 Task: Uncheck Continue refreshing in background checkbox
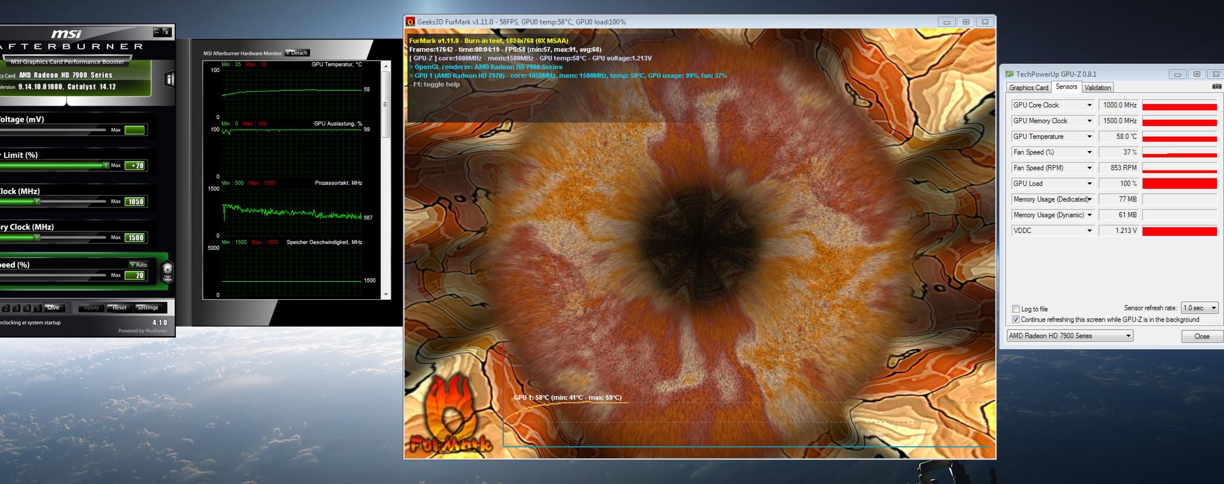pos(1016,320)
